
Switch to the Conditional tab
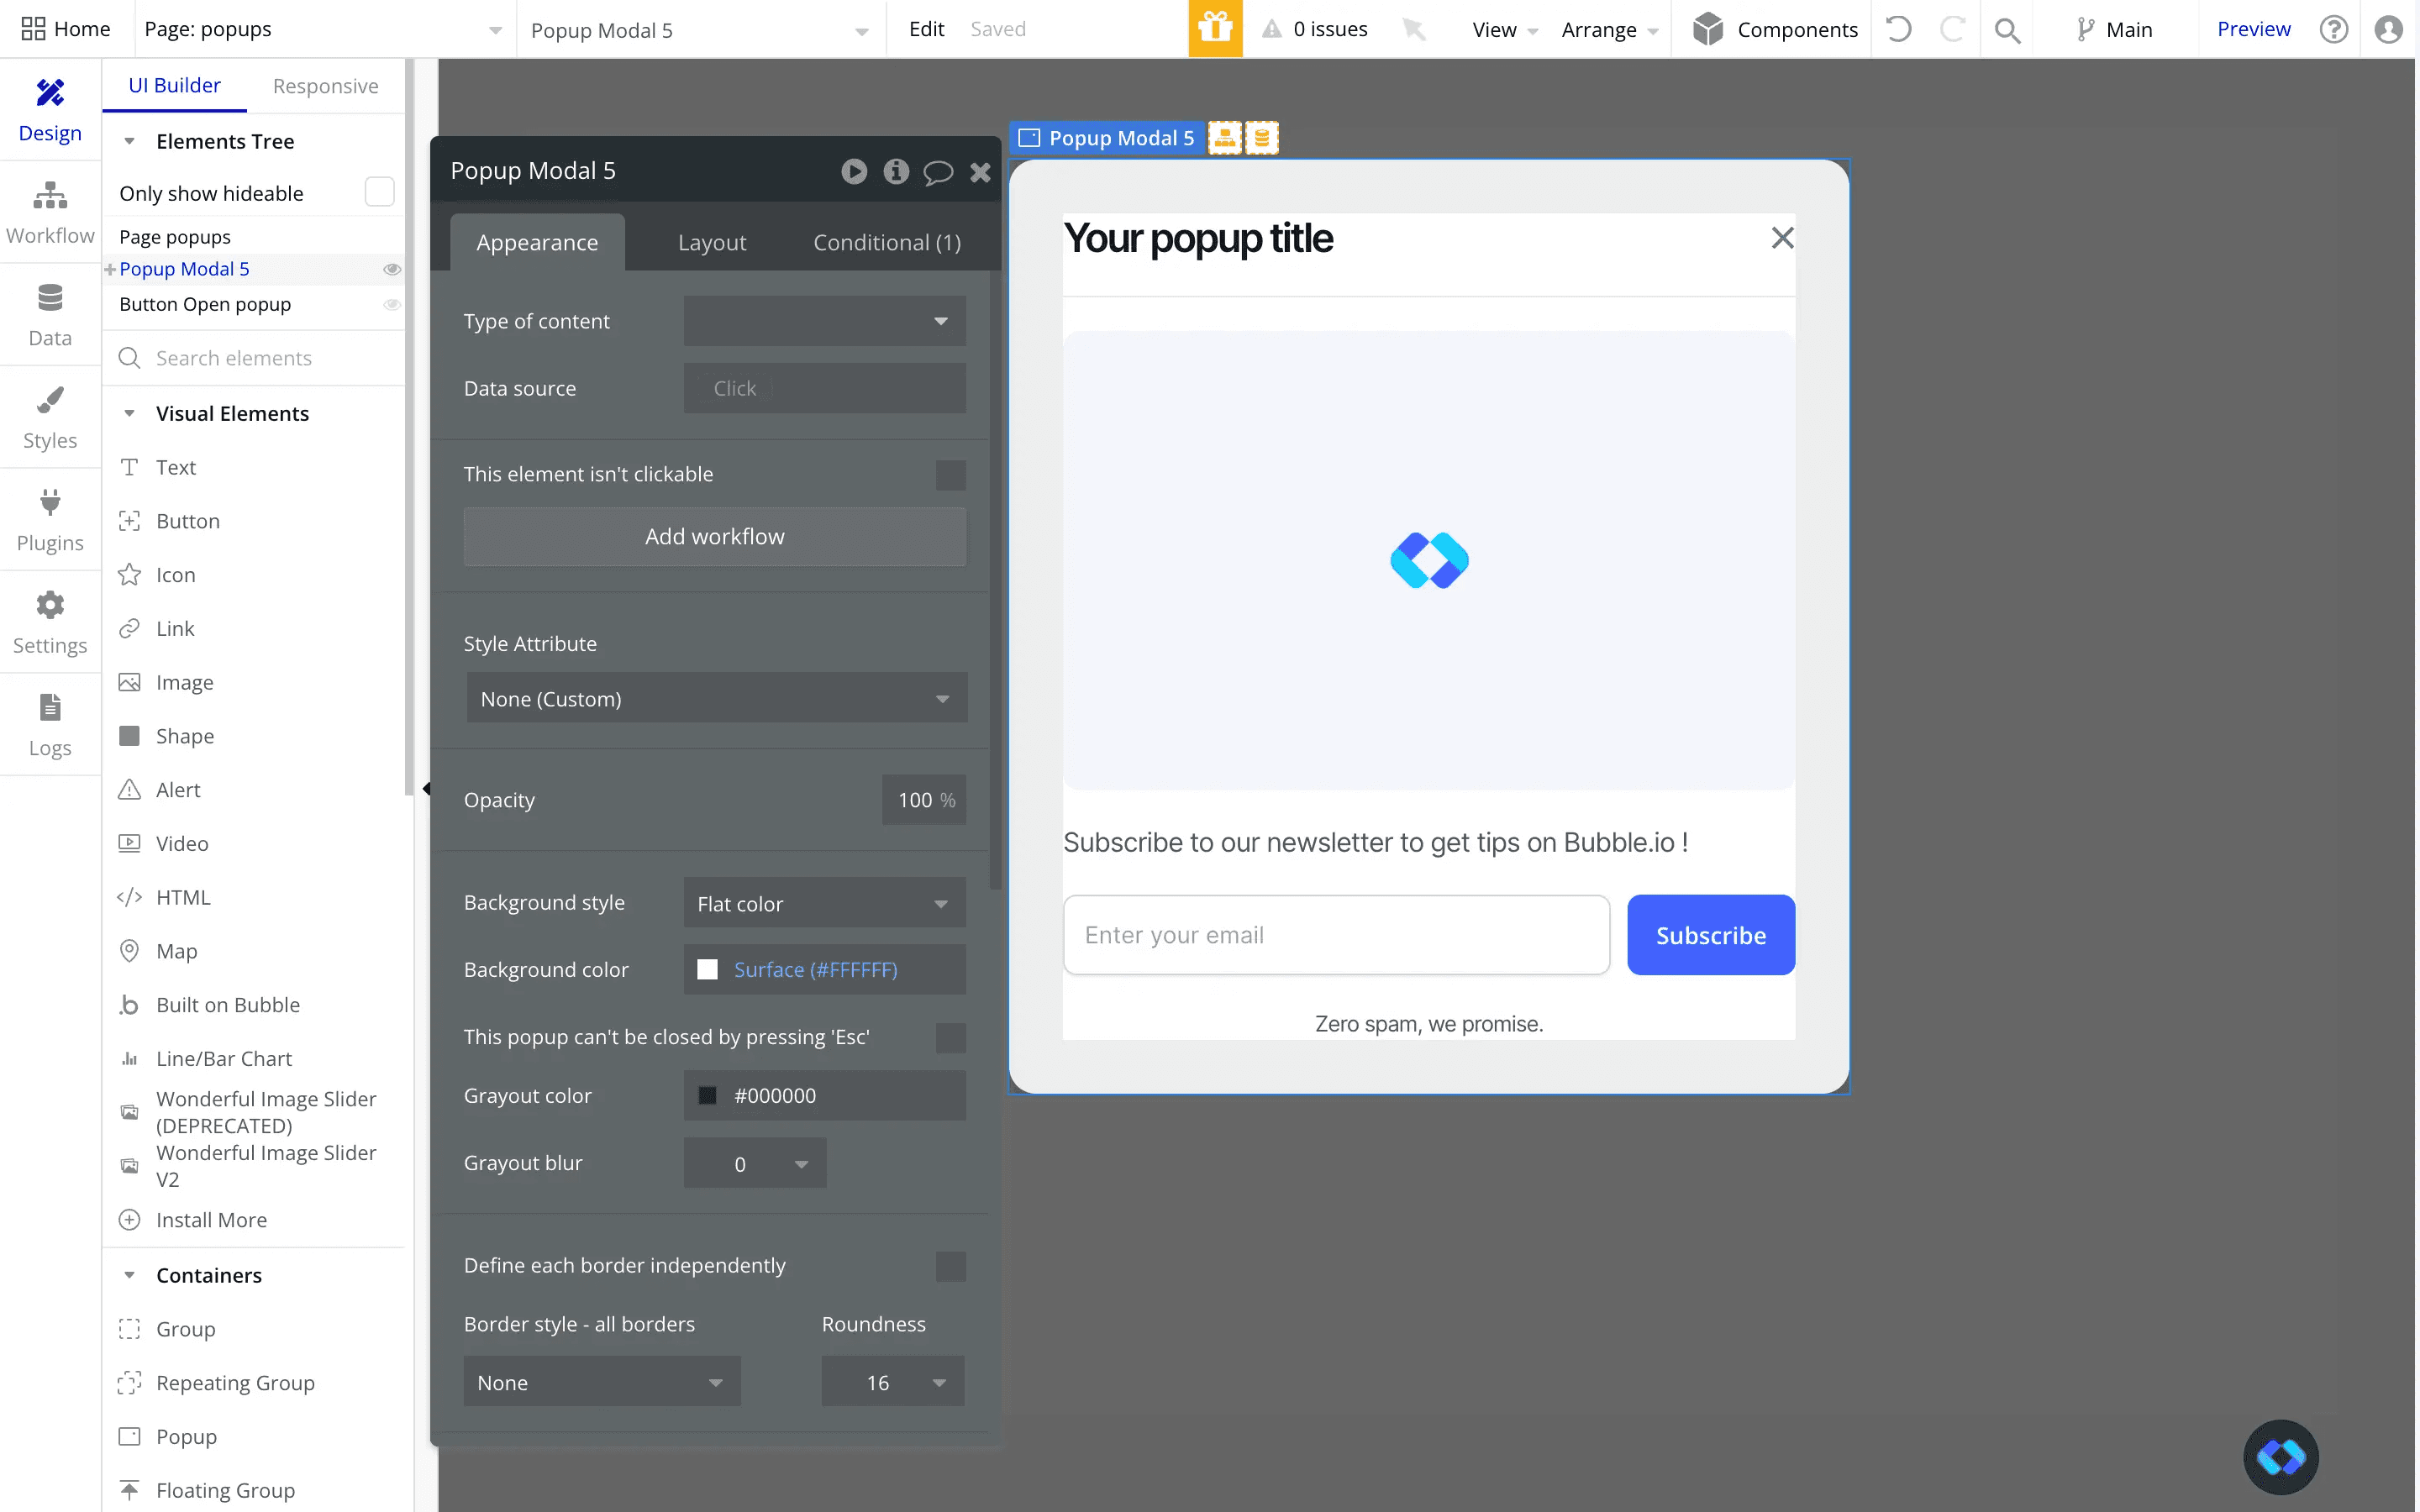point(886,241)
